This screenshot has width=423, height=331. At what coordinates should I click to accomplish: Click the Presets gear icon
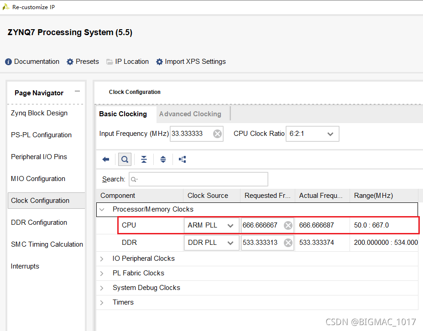(70, 62)
